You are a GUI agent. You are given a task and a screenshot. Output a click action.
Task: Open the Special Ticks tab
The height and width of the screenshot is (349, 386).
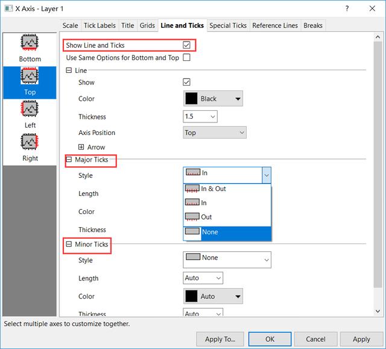(x=228, y=25)
